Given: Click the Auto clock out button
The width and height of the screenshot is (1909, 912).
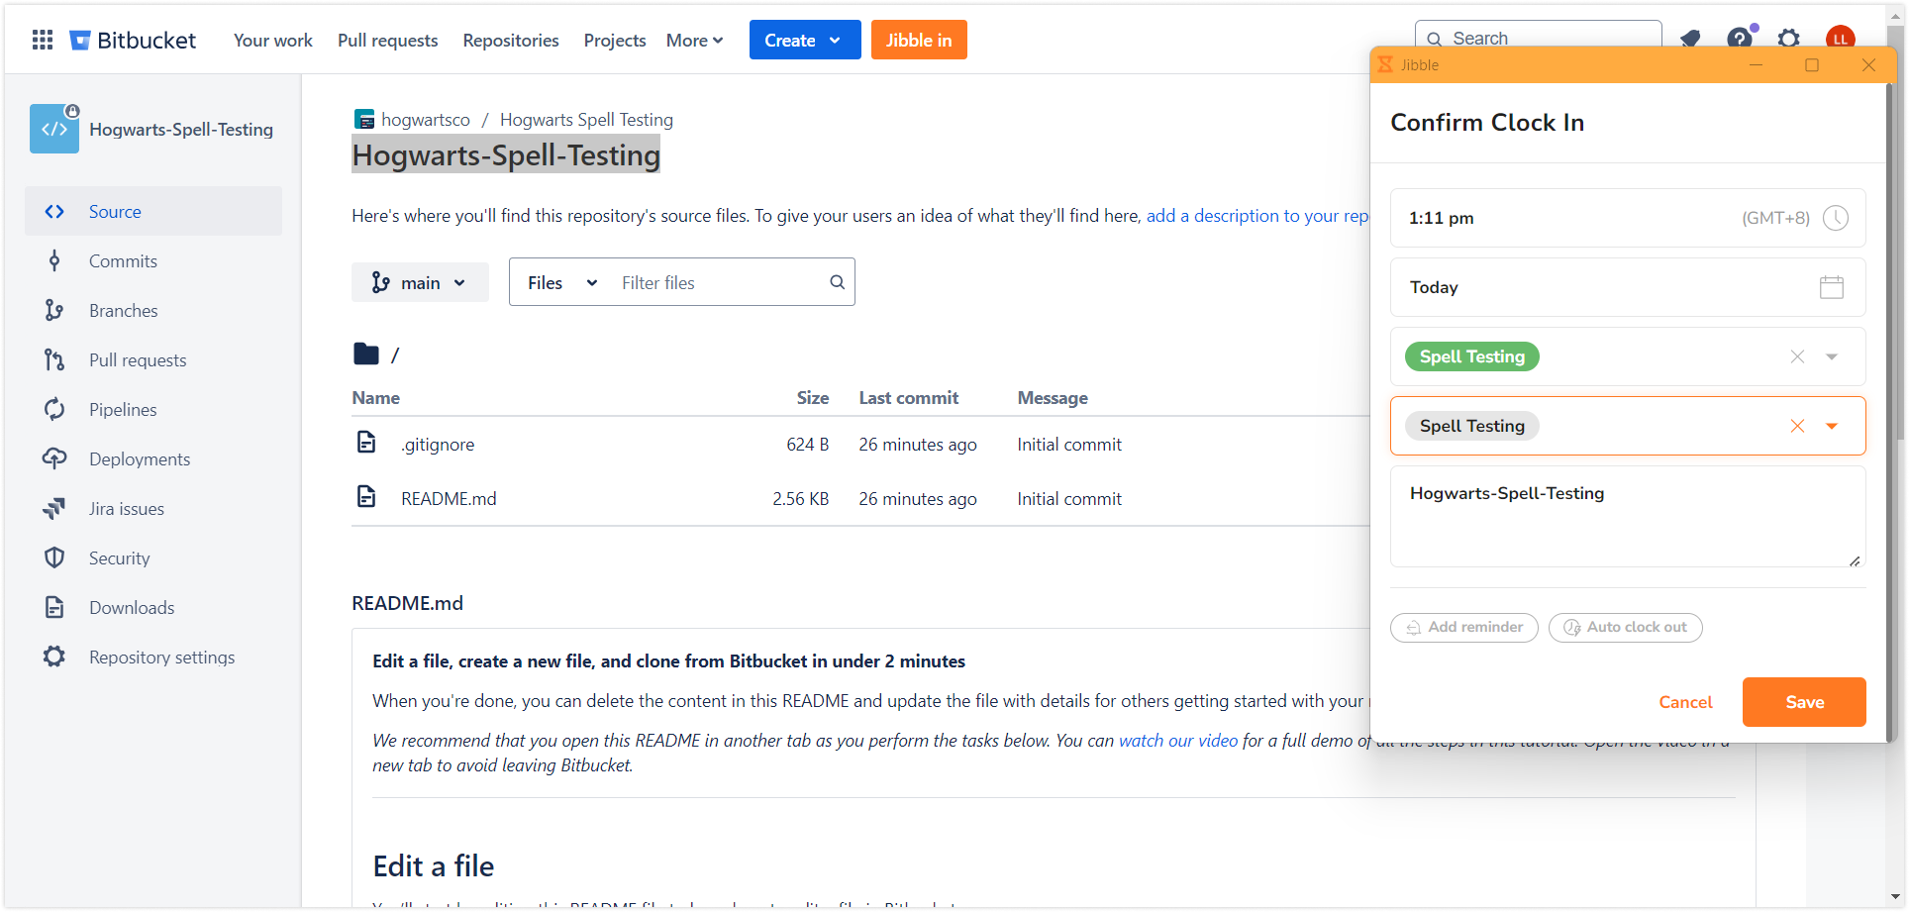Looking at the screenshot, I should pos(1625,627).
